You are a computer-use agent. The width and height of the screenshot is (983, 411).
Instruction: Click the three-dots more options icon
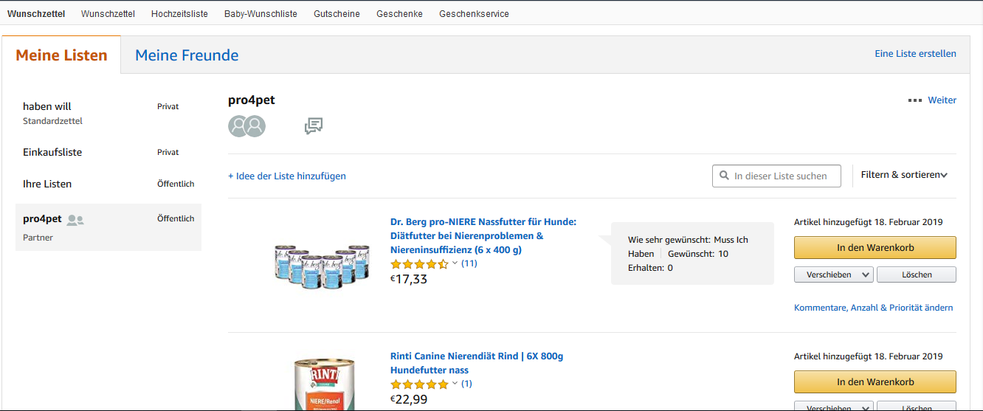[x=915, y=100]
